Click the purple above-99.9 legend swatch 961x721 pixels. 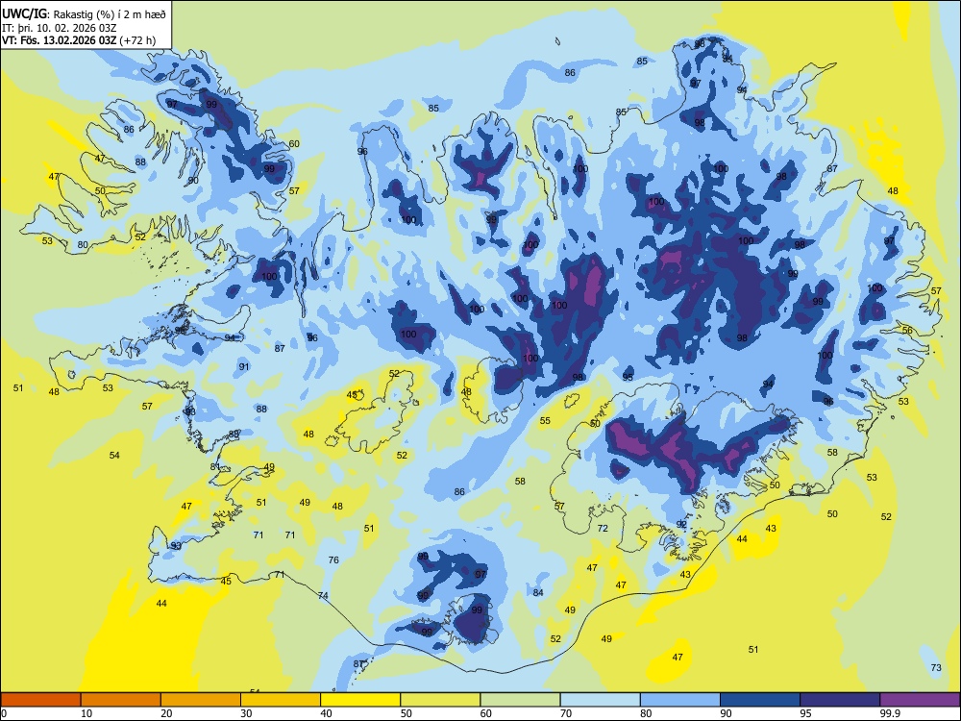pos(920,700)
